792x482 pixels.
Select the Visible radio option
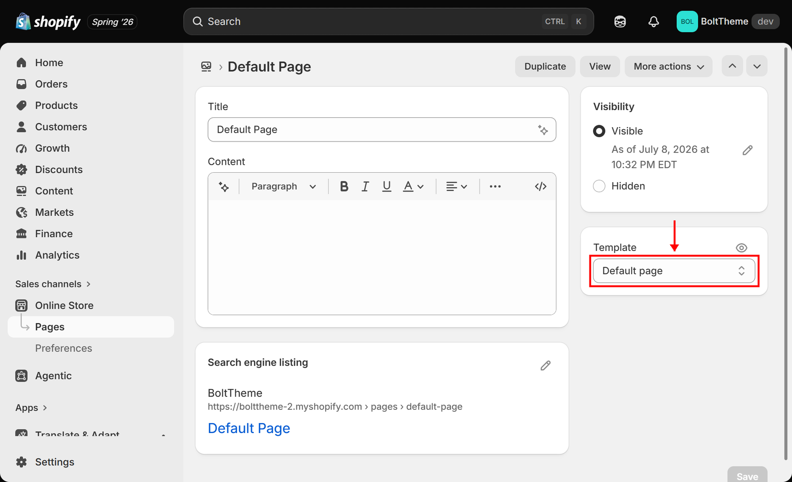click(x=599, y=131)
